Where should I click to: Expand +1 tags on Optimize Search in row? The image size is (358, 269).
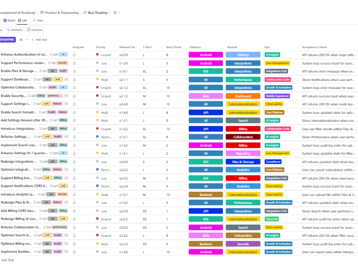point(66,235)
